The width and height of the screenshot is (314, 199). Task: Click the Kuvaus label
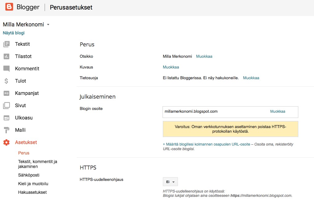(86, 67)
